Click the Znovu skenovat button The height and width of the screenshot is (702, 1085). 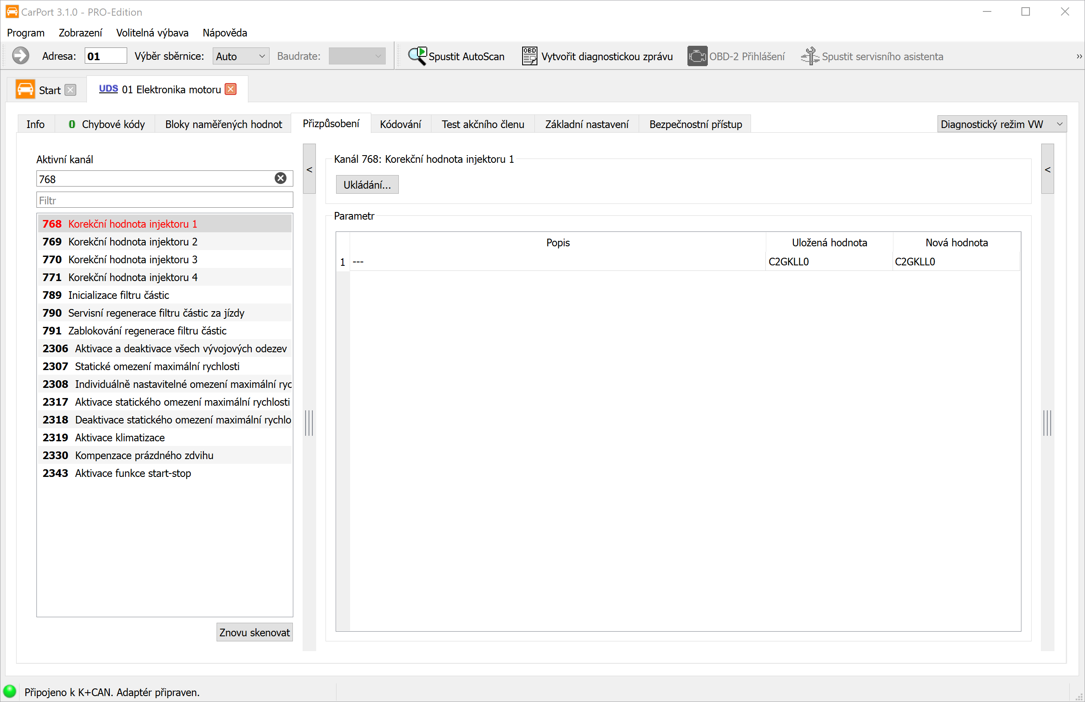pos(254,632)
